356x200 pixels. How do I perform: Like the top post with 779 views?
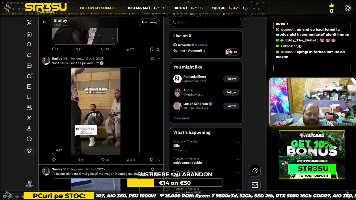(105, 49)
